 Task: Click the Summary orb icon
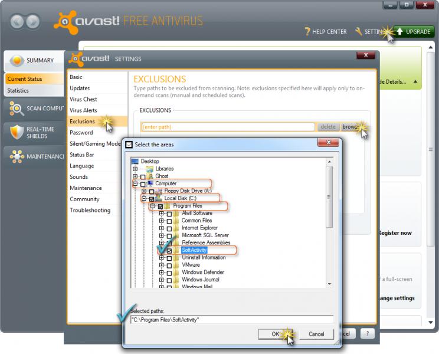click(x=17, y=60)
